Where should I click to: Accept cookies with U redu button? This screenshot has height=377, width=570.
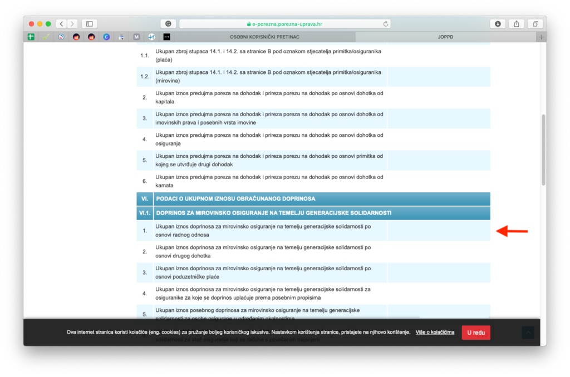475,333
